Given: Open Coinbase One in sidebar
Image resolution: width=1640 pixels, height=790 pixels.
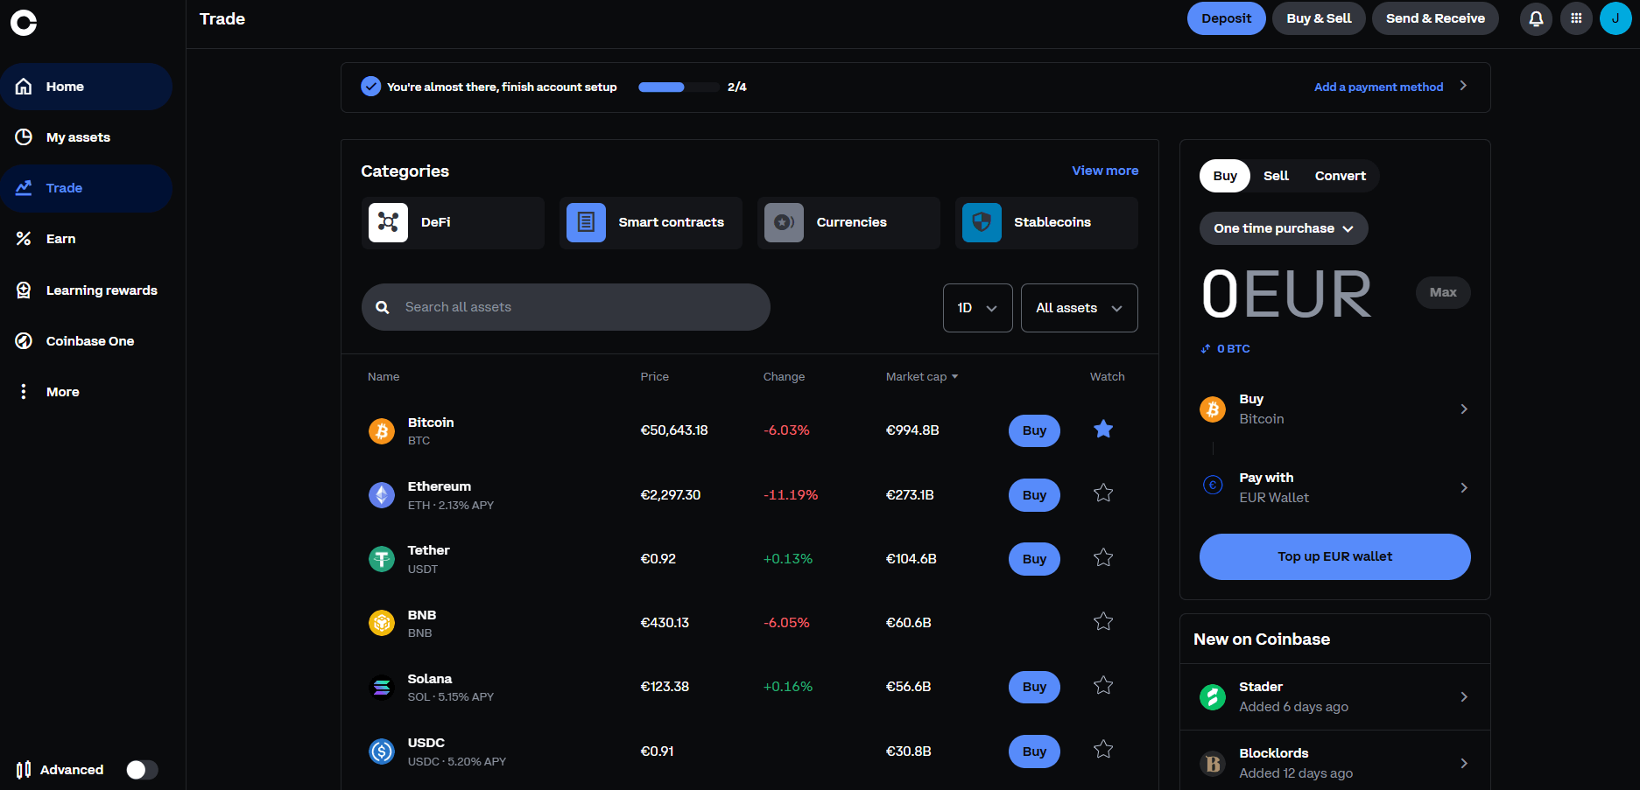Looking at the screenshot, I should [x=86, y=341].
